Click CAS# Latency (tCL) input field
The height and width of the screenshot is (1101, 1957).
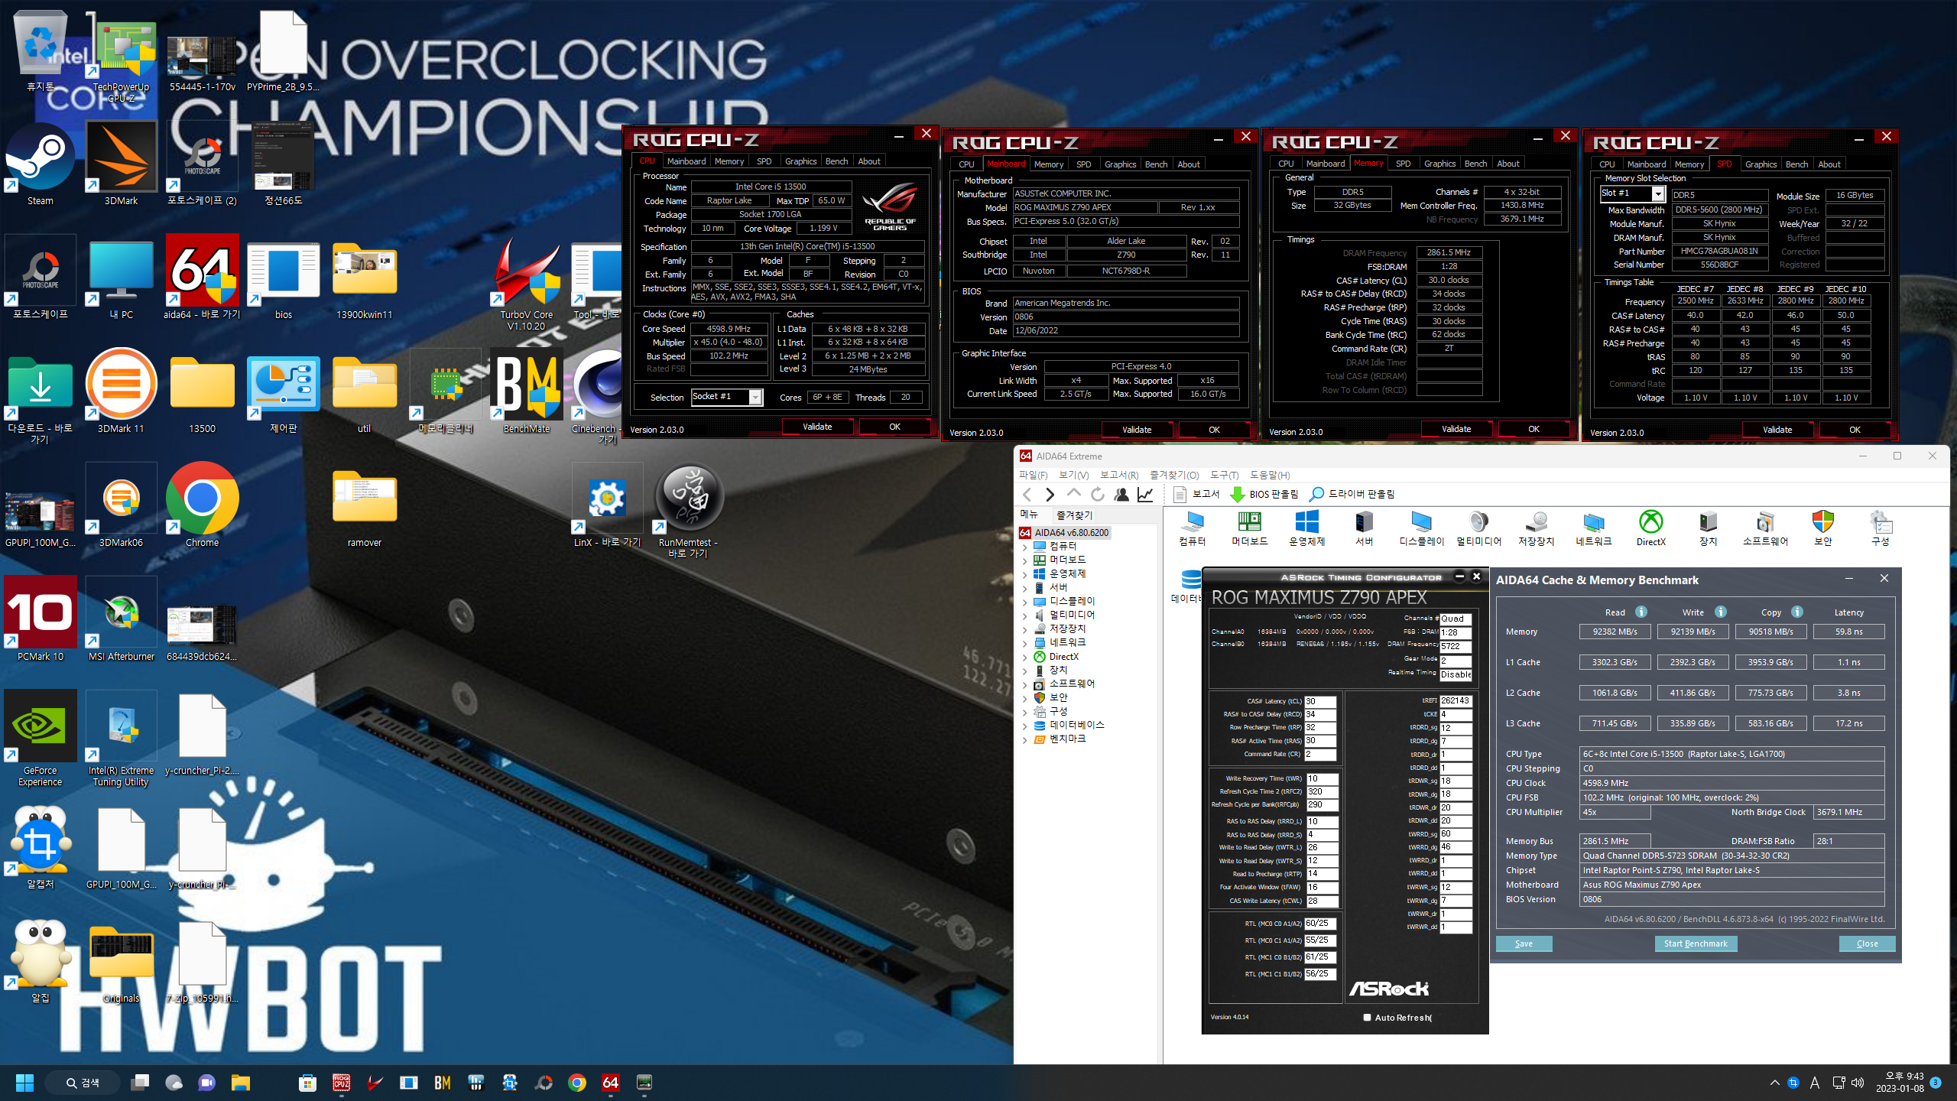click(1320, 701)
